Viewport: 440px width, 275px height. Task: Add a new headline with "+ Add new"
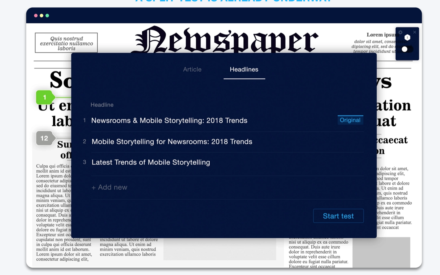click(109, 187)
